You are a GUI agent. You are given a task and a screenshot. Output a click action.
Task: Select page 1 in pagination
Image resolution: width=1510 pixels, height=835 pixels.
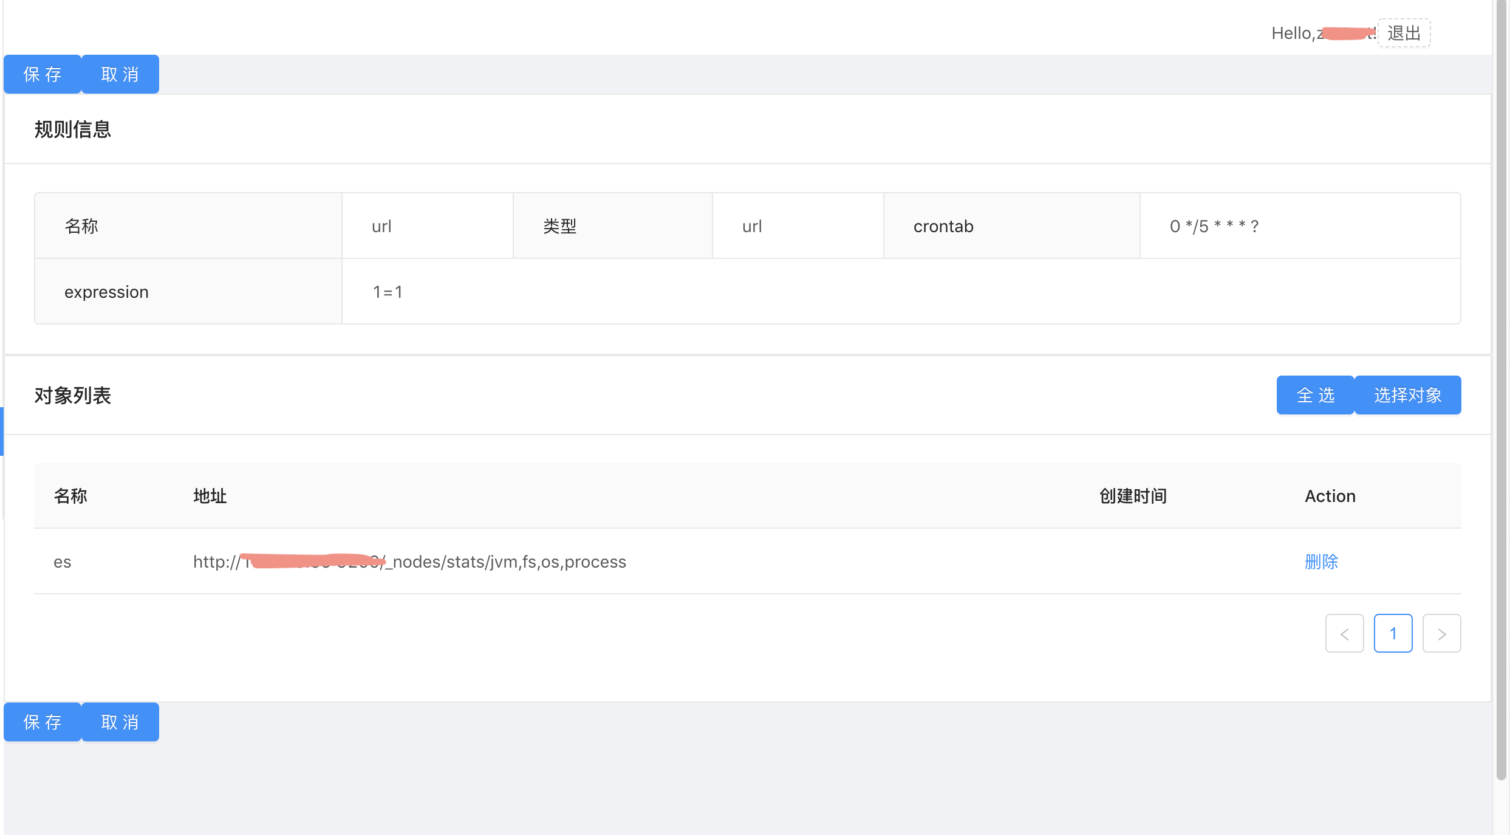point(1393,634)
